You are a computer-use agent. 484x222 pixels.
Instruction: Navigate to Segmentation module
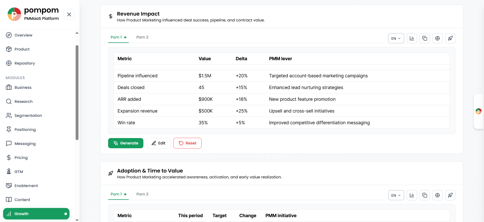(36, 116)
